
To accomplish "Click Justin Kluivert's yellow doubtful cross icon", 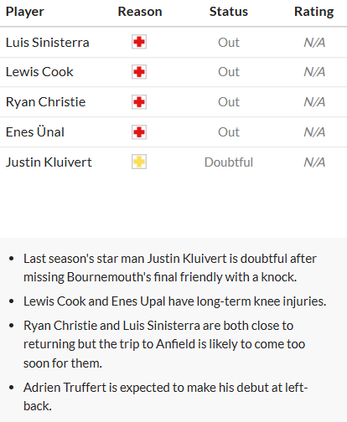I will [x=139, y=162].
